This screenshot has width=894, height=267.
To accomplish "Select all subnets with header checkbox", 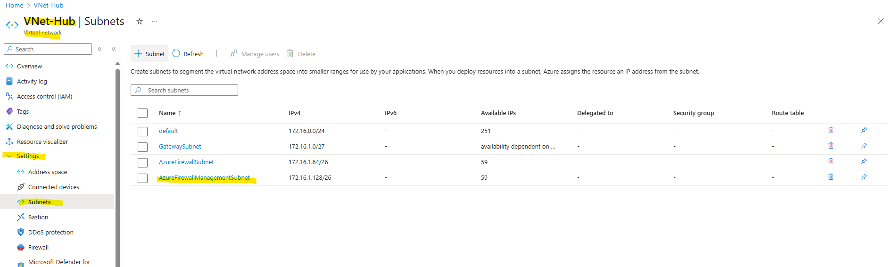I will pos(142,113).
